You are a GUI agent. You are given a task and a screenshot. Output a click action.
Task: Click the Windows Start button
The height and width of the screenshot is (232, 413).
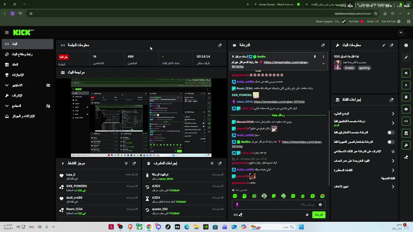[x=301, y=227]
